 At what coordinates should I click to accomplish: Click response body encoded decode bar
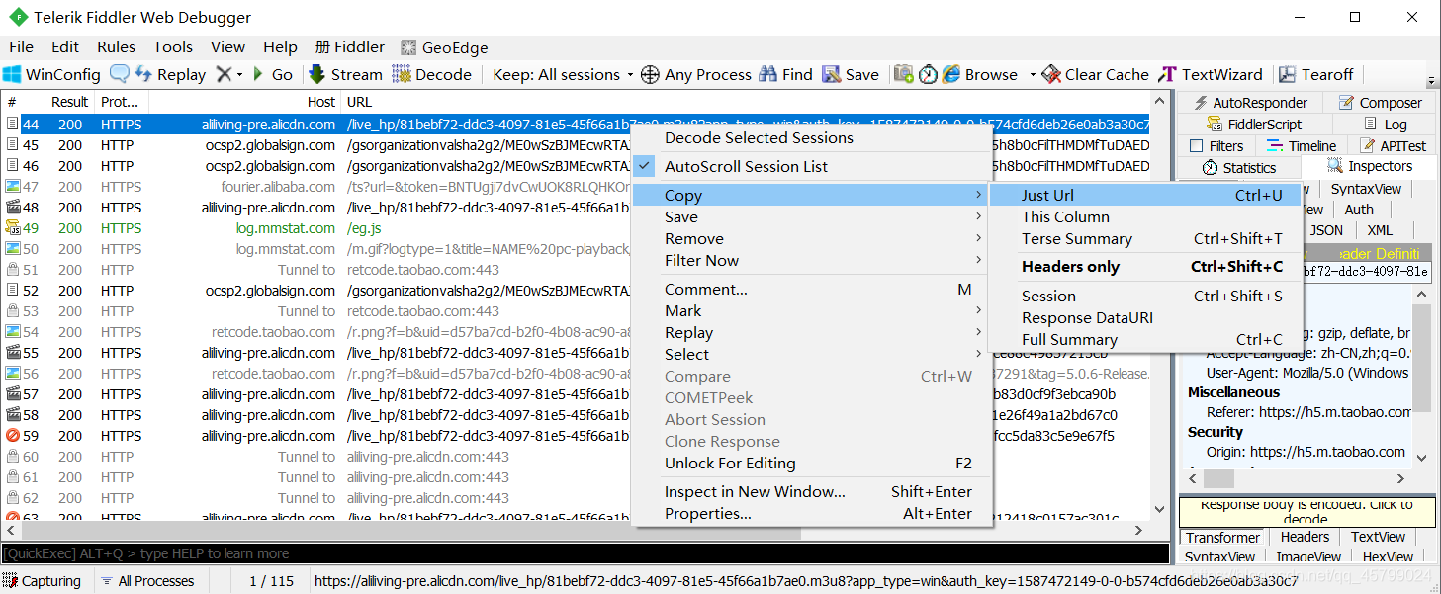[1305, 512]
